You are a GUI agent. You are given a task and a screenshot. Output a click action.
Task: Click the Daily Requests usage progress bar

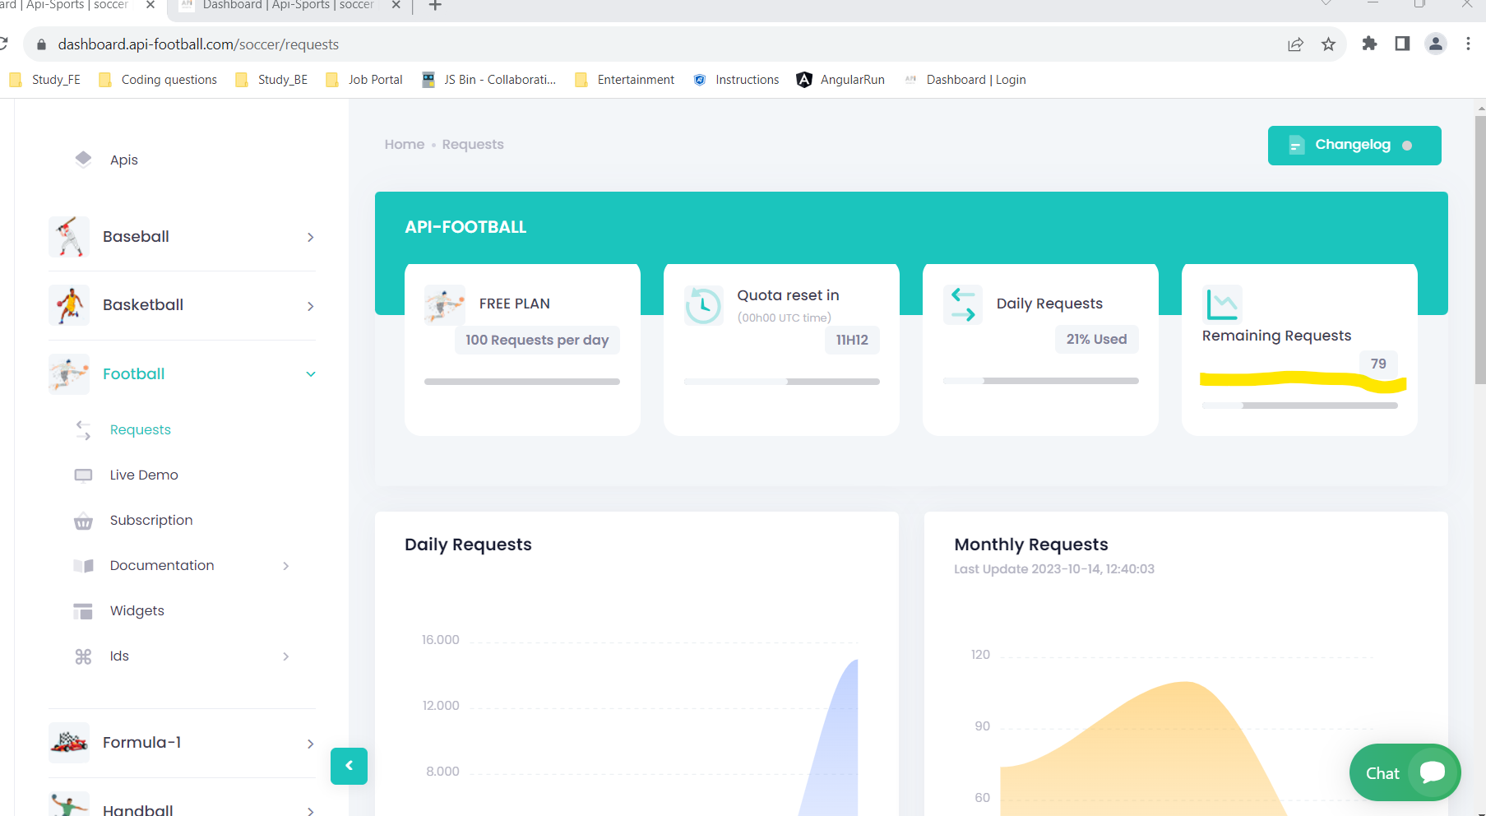click(1040, 381)
